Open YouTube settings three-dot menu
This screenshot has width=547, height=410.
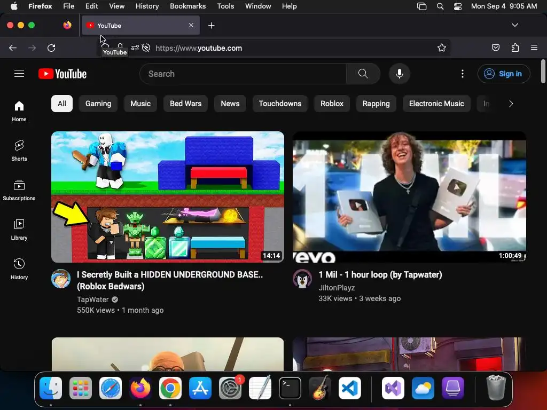click(462, 74)
